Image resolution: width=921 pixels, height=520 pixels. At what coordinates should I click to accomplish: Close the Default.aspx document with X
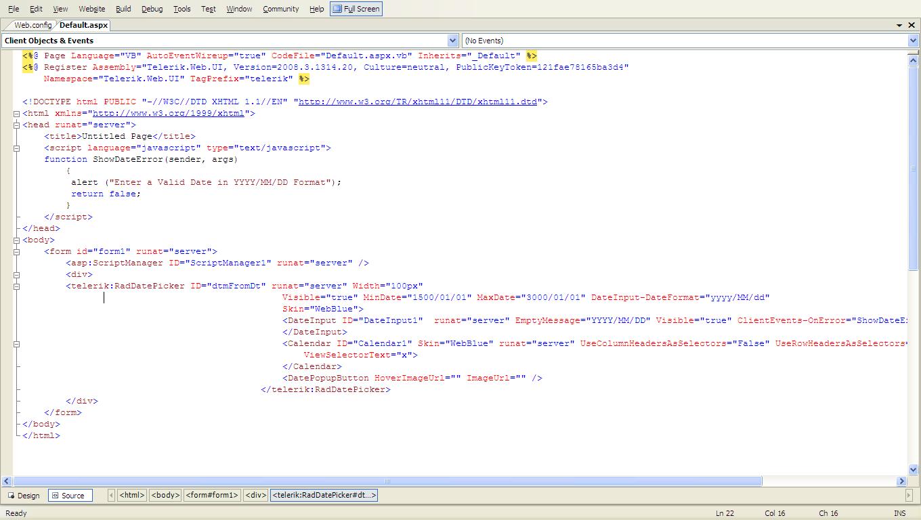point(913,25)
